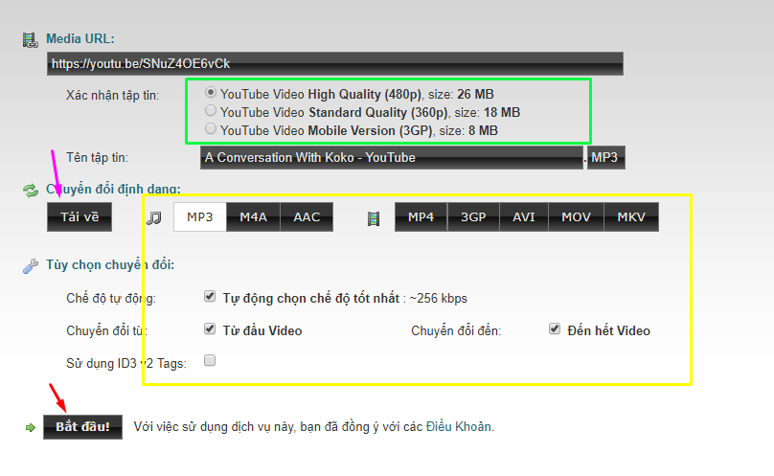This screenshot has width=774, height=476.
Task: Switch to MP4 video format
Action: 421,217
